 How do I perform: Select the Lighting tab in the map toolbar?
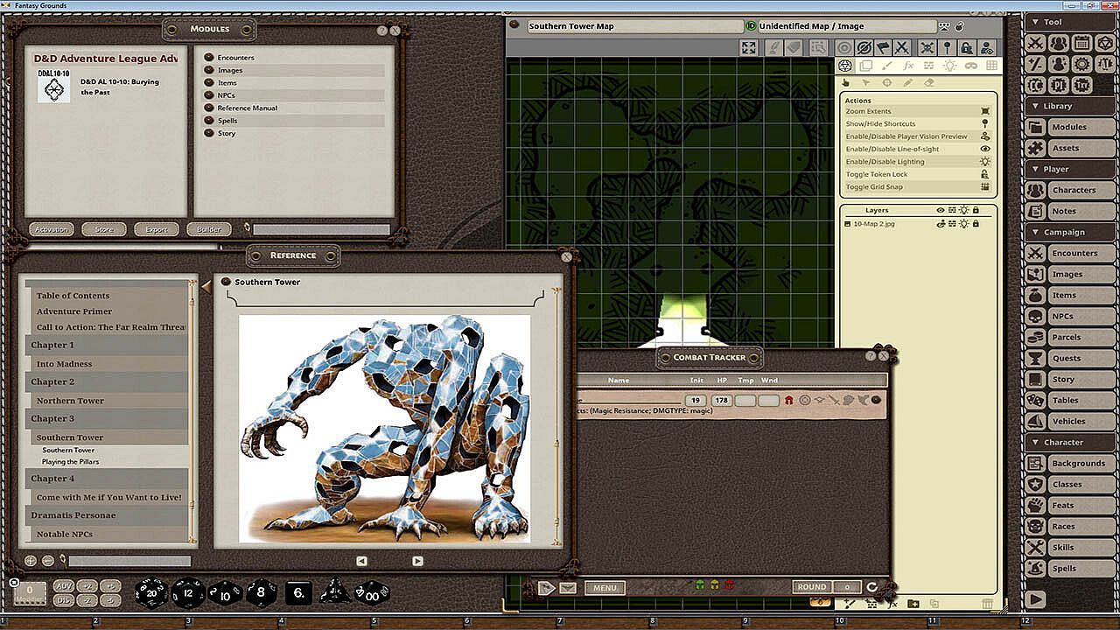point(949,66)
